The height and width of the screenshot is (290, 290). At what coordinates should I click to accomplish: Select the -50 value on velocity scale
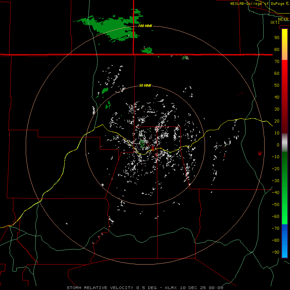pos(275,205)
